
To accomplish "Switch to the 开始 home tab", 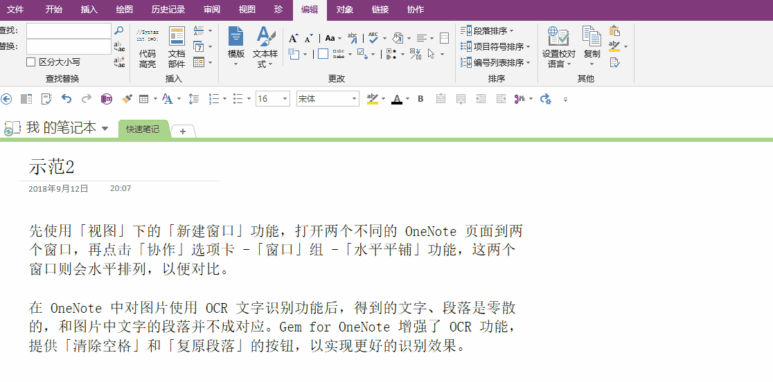I will click(54, 10).
